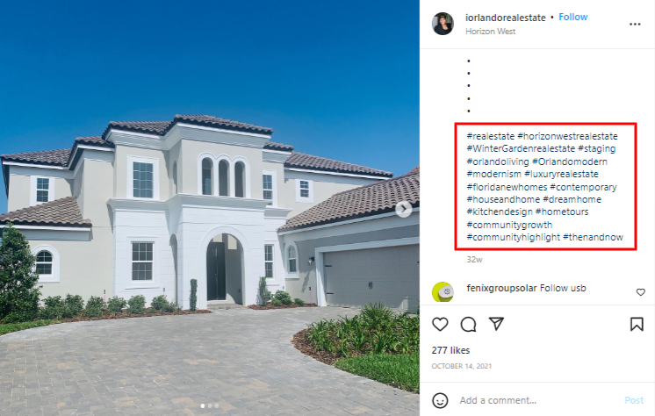The width and height of the screenshot is (655, 416).
Task: Select second carousel dot indicator
Action: [210, 405]
